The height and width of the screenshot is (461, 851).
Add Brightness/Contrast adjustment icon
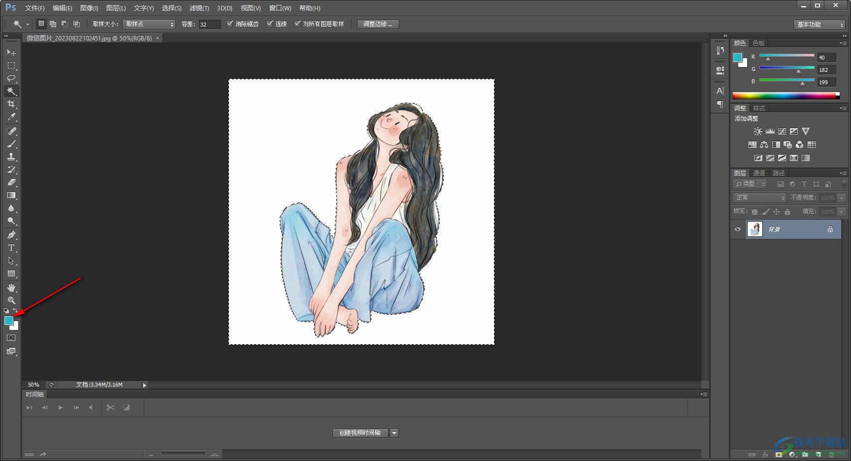pyautogui.click(x=758, y=132)
